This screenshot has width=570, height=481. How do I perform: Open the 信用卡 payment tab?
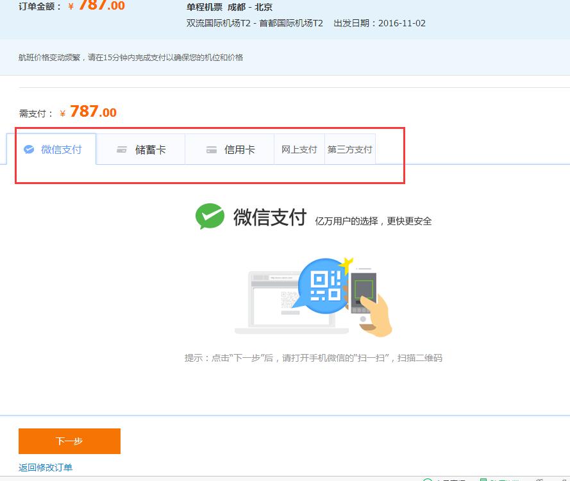click(230, 149)
